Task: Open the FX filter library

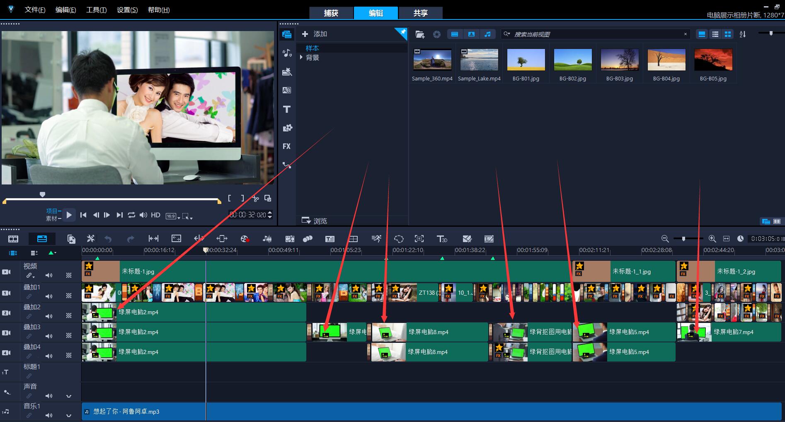Action: [286, 146]
